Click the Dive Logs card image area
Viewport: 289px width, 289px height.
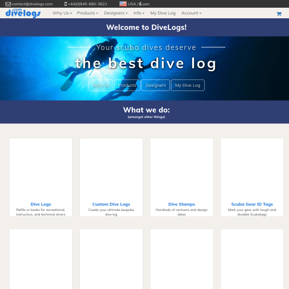(x=41, y=169)
